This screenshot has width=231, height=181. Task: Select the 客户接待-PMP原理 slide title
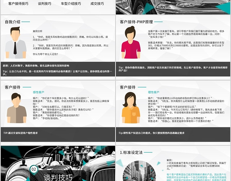pyautogui.click(x=136, y=22)
